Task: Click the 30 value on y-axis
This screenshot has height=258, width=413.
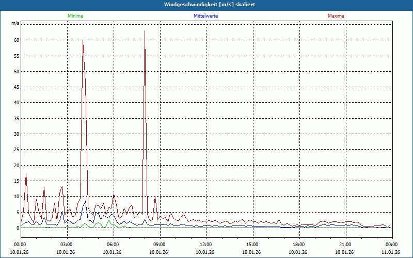Action: pyautogui.click(x=17, y=134)
